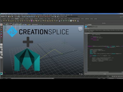This screenshot has width=123, height=92.
Task: Create a polygon plane from shelf
Action: click(13, 21)
